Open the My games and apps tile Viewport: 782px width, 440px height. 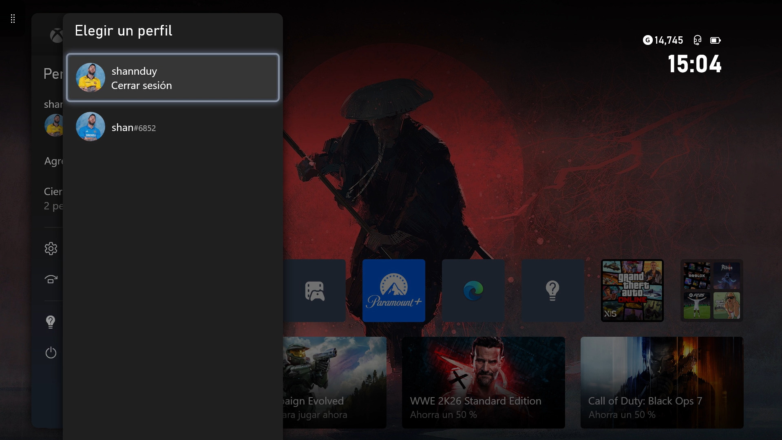314,291
